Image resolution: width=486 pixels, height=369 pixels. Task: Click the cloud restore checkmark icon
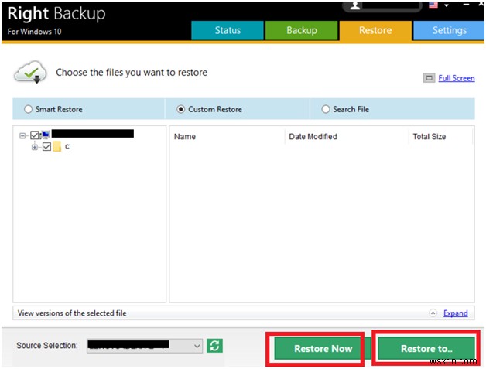pos(30,73)
